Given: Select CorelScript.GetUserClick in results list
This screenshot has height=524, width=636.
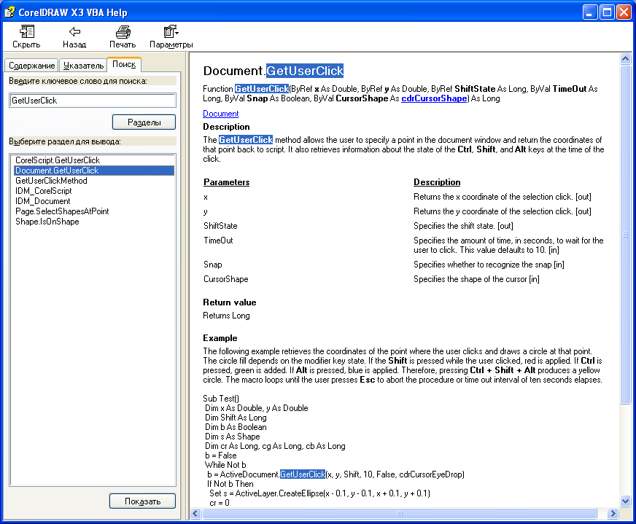Looking at the screenshot, I should point(58,160).
